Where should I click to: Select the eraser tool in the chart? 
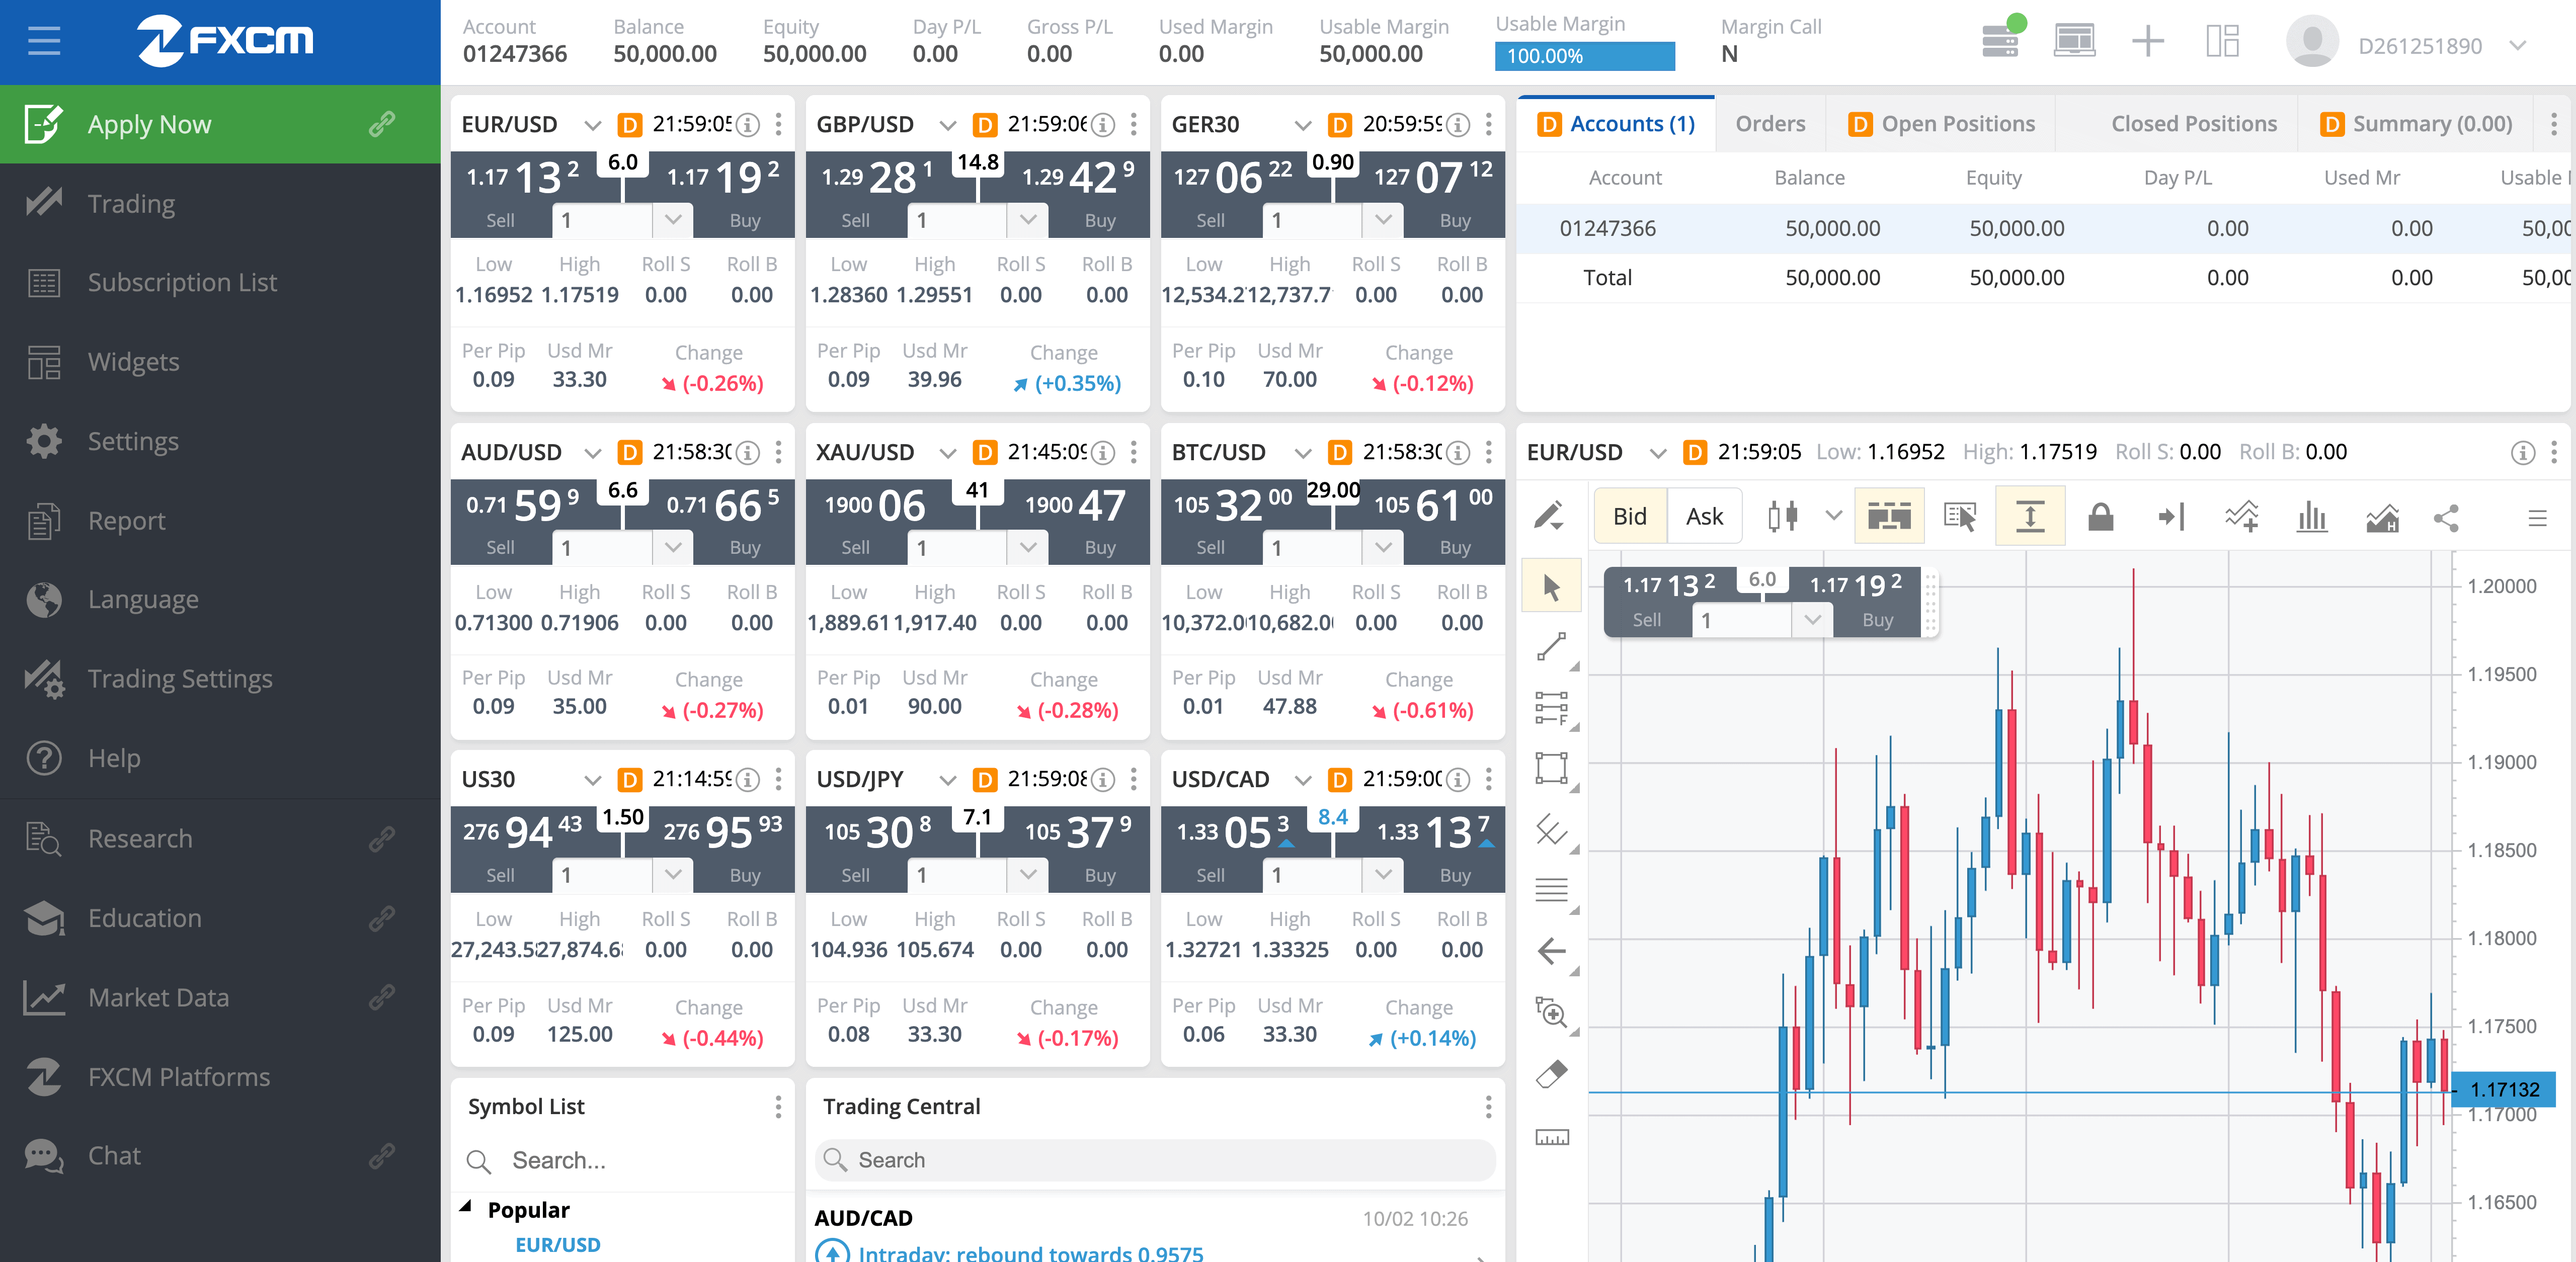tap(1551, 1074)
